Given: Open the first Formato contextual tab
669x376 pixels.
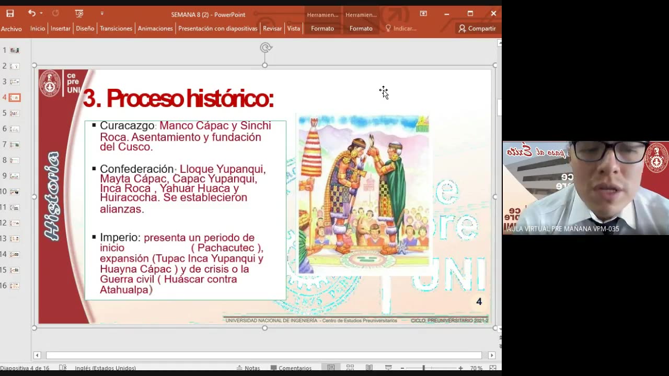Looking at the screenshot, I should point(322,29).
